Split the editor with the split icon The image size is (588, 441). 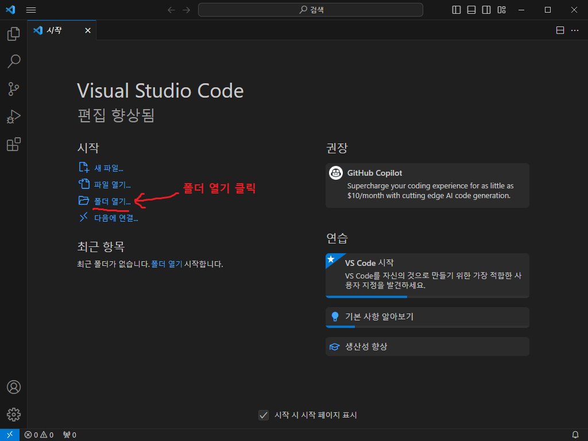point(560,30)
